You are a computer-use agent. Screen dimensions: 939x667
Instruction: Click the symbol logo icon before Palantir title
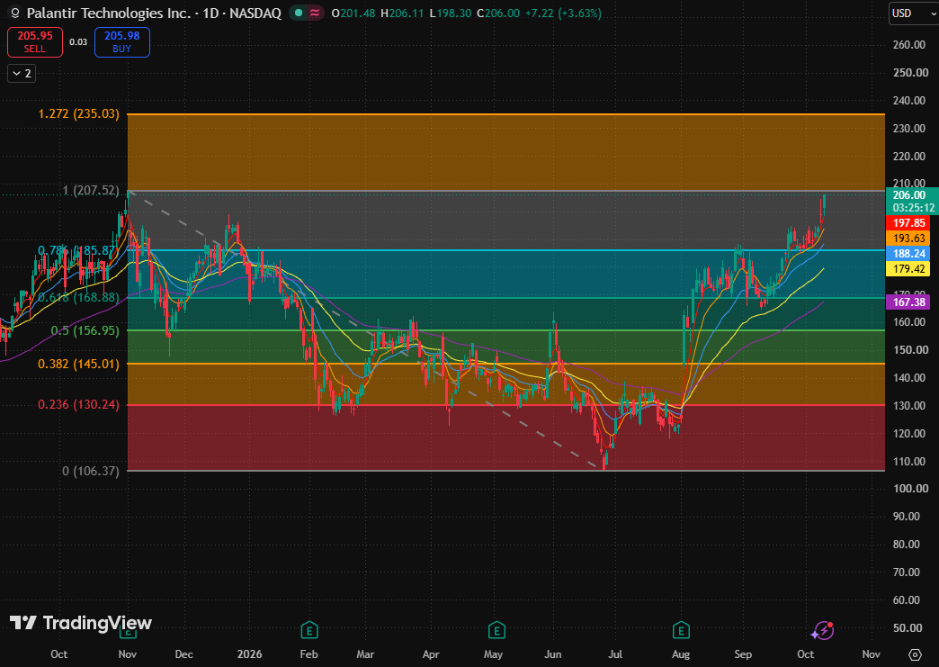pyautogui.click(x=15, y=14)
